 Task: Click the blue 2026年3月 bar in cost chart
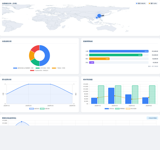point(128,99)
